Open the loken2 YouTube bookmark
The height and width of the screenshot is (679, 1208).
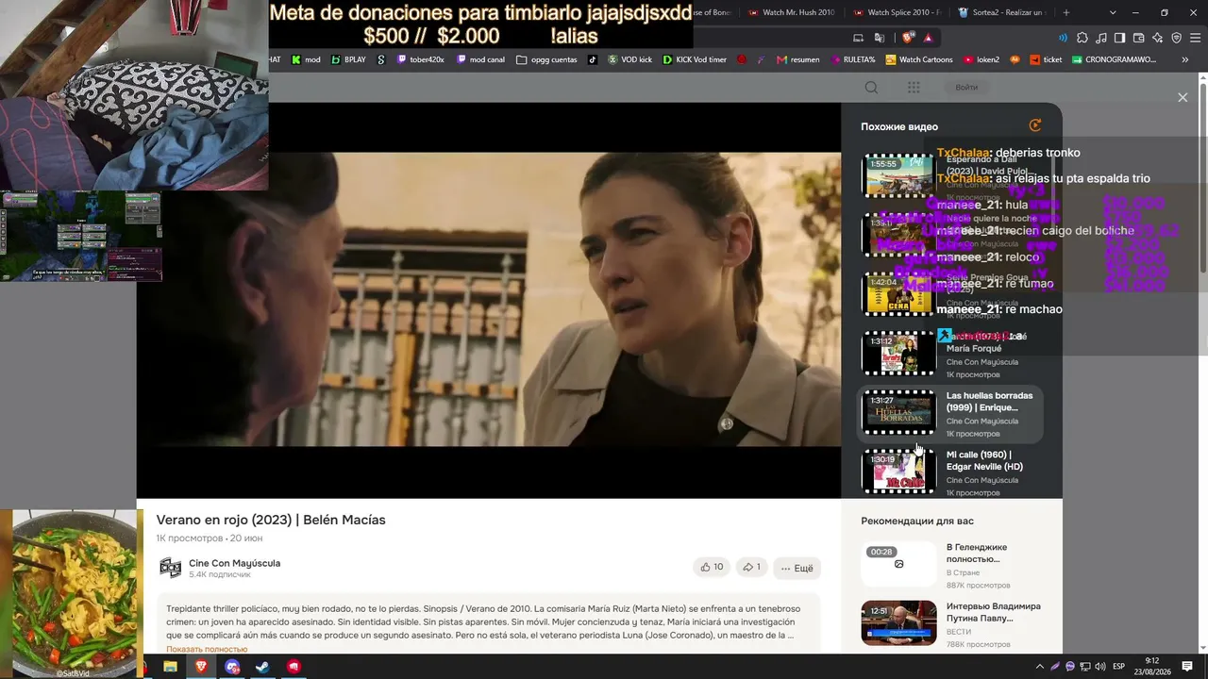[x=981, y=59]
